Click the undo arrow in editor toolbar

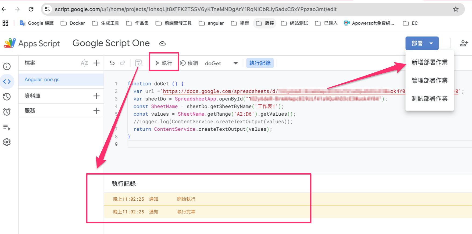112,63
